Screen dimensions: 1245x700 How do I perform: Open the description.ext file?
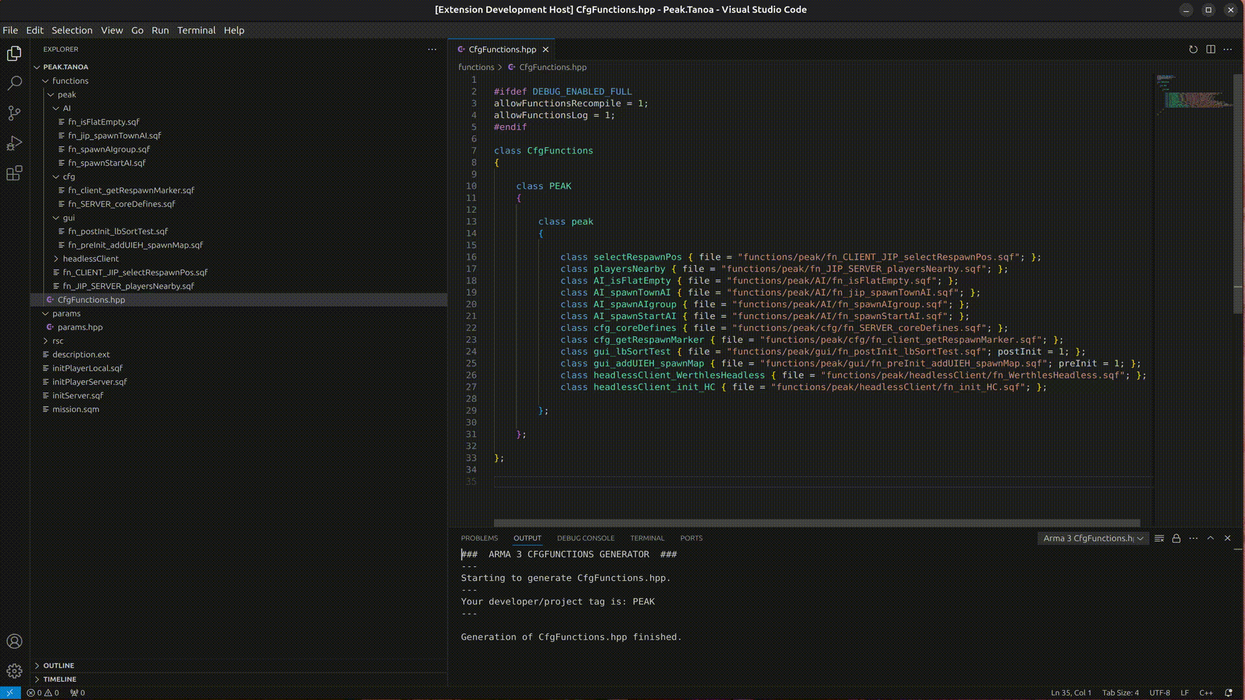tap(81, 355)
